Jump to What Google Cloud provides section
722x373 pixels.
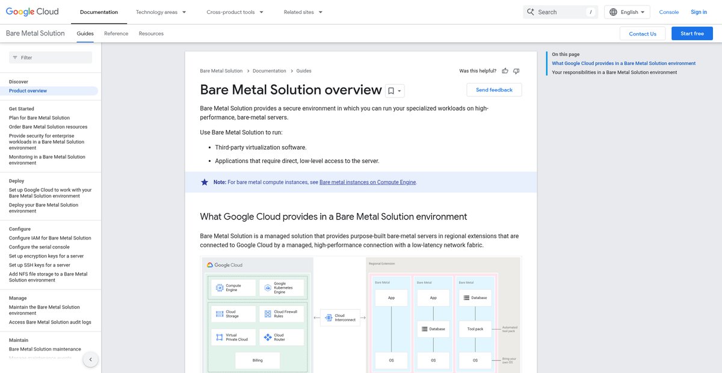click(623, 63)
